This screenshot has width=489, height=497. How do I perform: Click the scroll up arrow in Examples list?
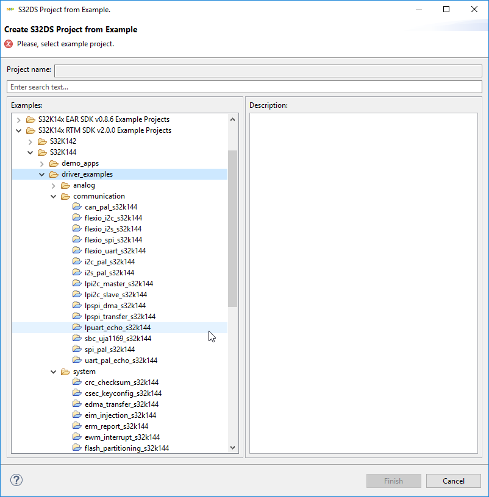pos(232,119)
